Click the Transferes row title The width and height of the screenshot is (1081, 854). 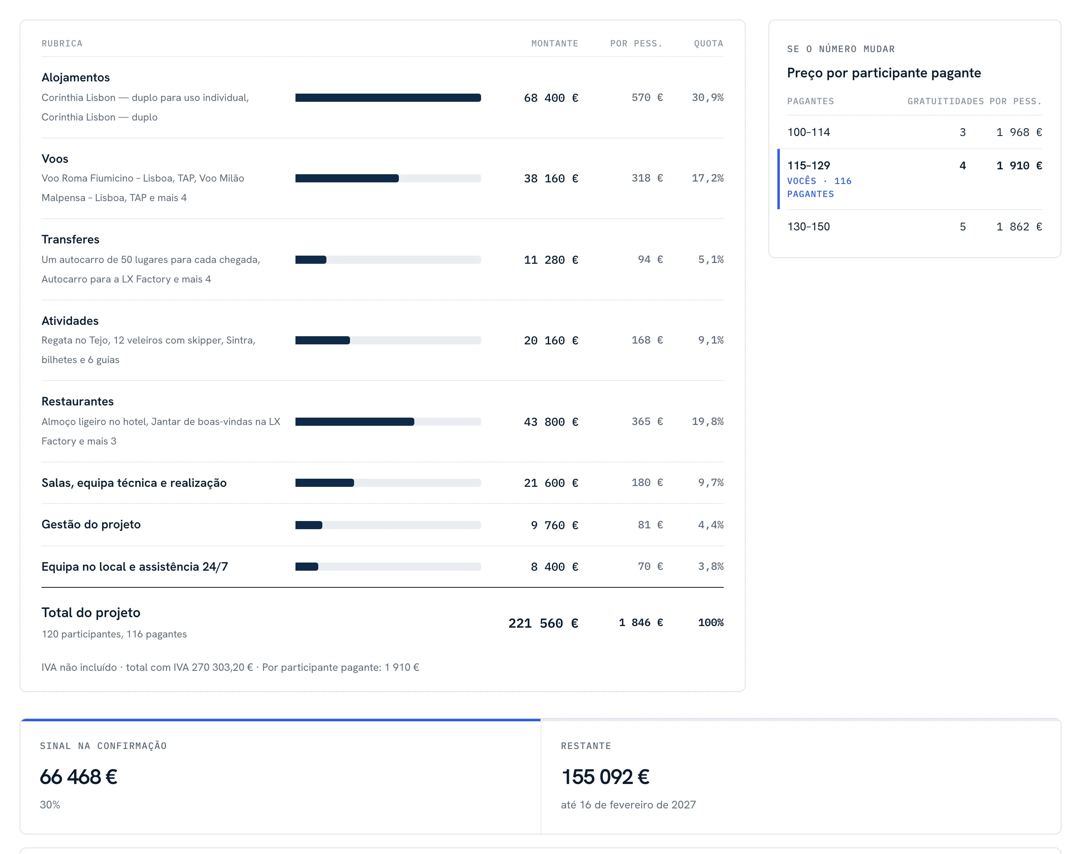(70, 239)
